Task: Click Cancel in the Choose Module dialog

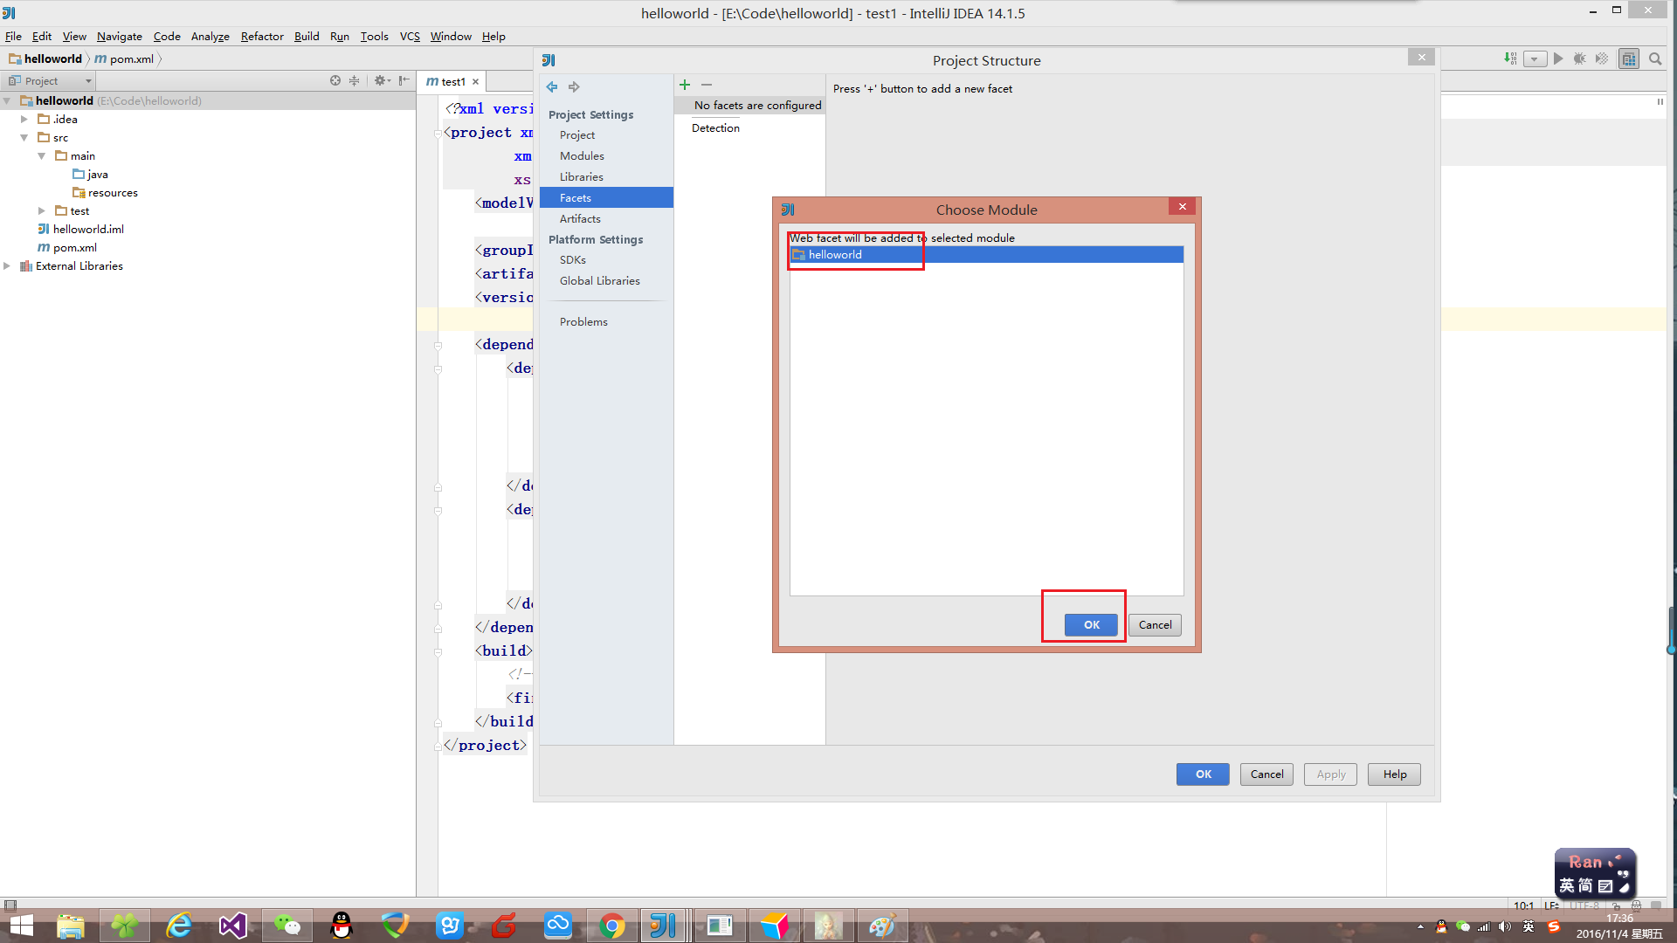Action: tap(1155, 625)
